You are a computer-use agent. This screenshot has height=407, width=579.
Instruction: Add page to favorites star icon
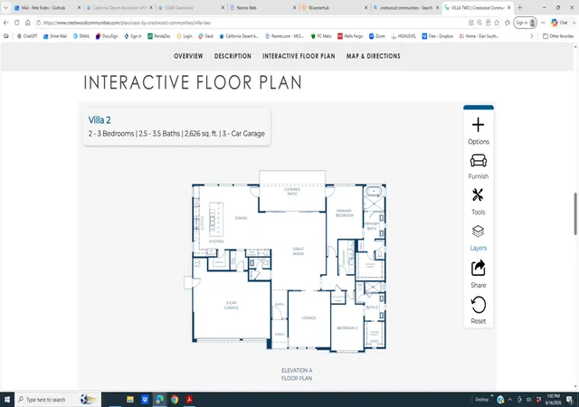(497, 23)
